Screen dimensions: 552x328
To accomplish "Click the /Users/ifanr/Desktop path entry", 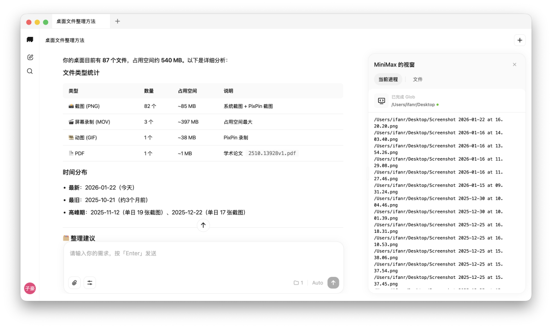I will (413, 104).
